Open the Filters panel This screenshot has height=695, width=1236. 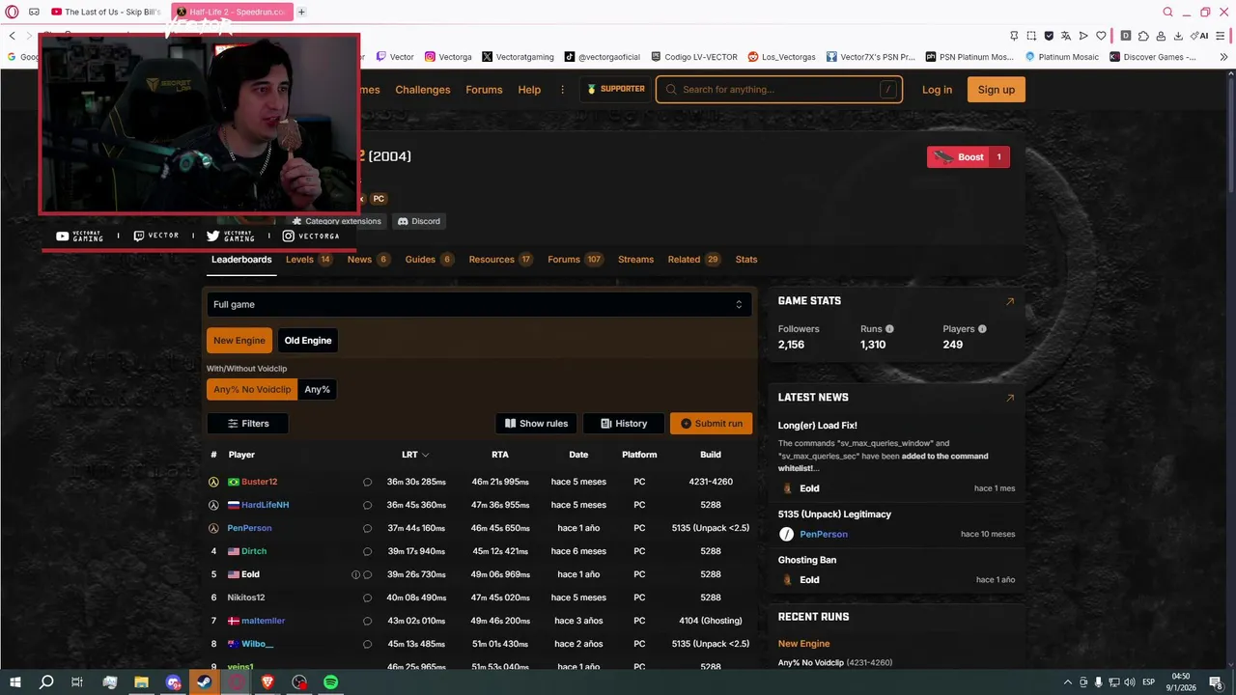(247, 424)
